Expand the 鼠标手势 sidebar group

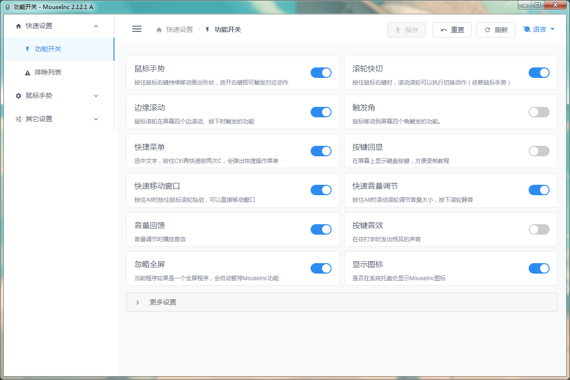96,96
